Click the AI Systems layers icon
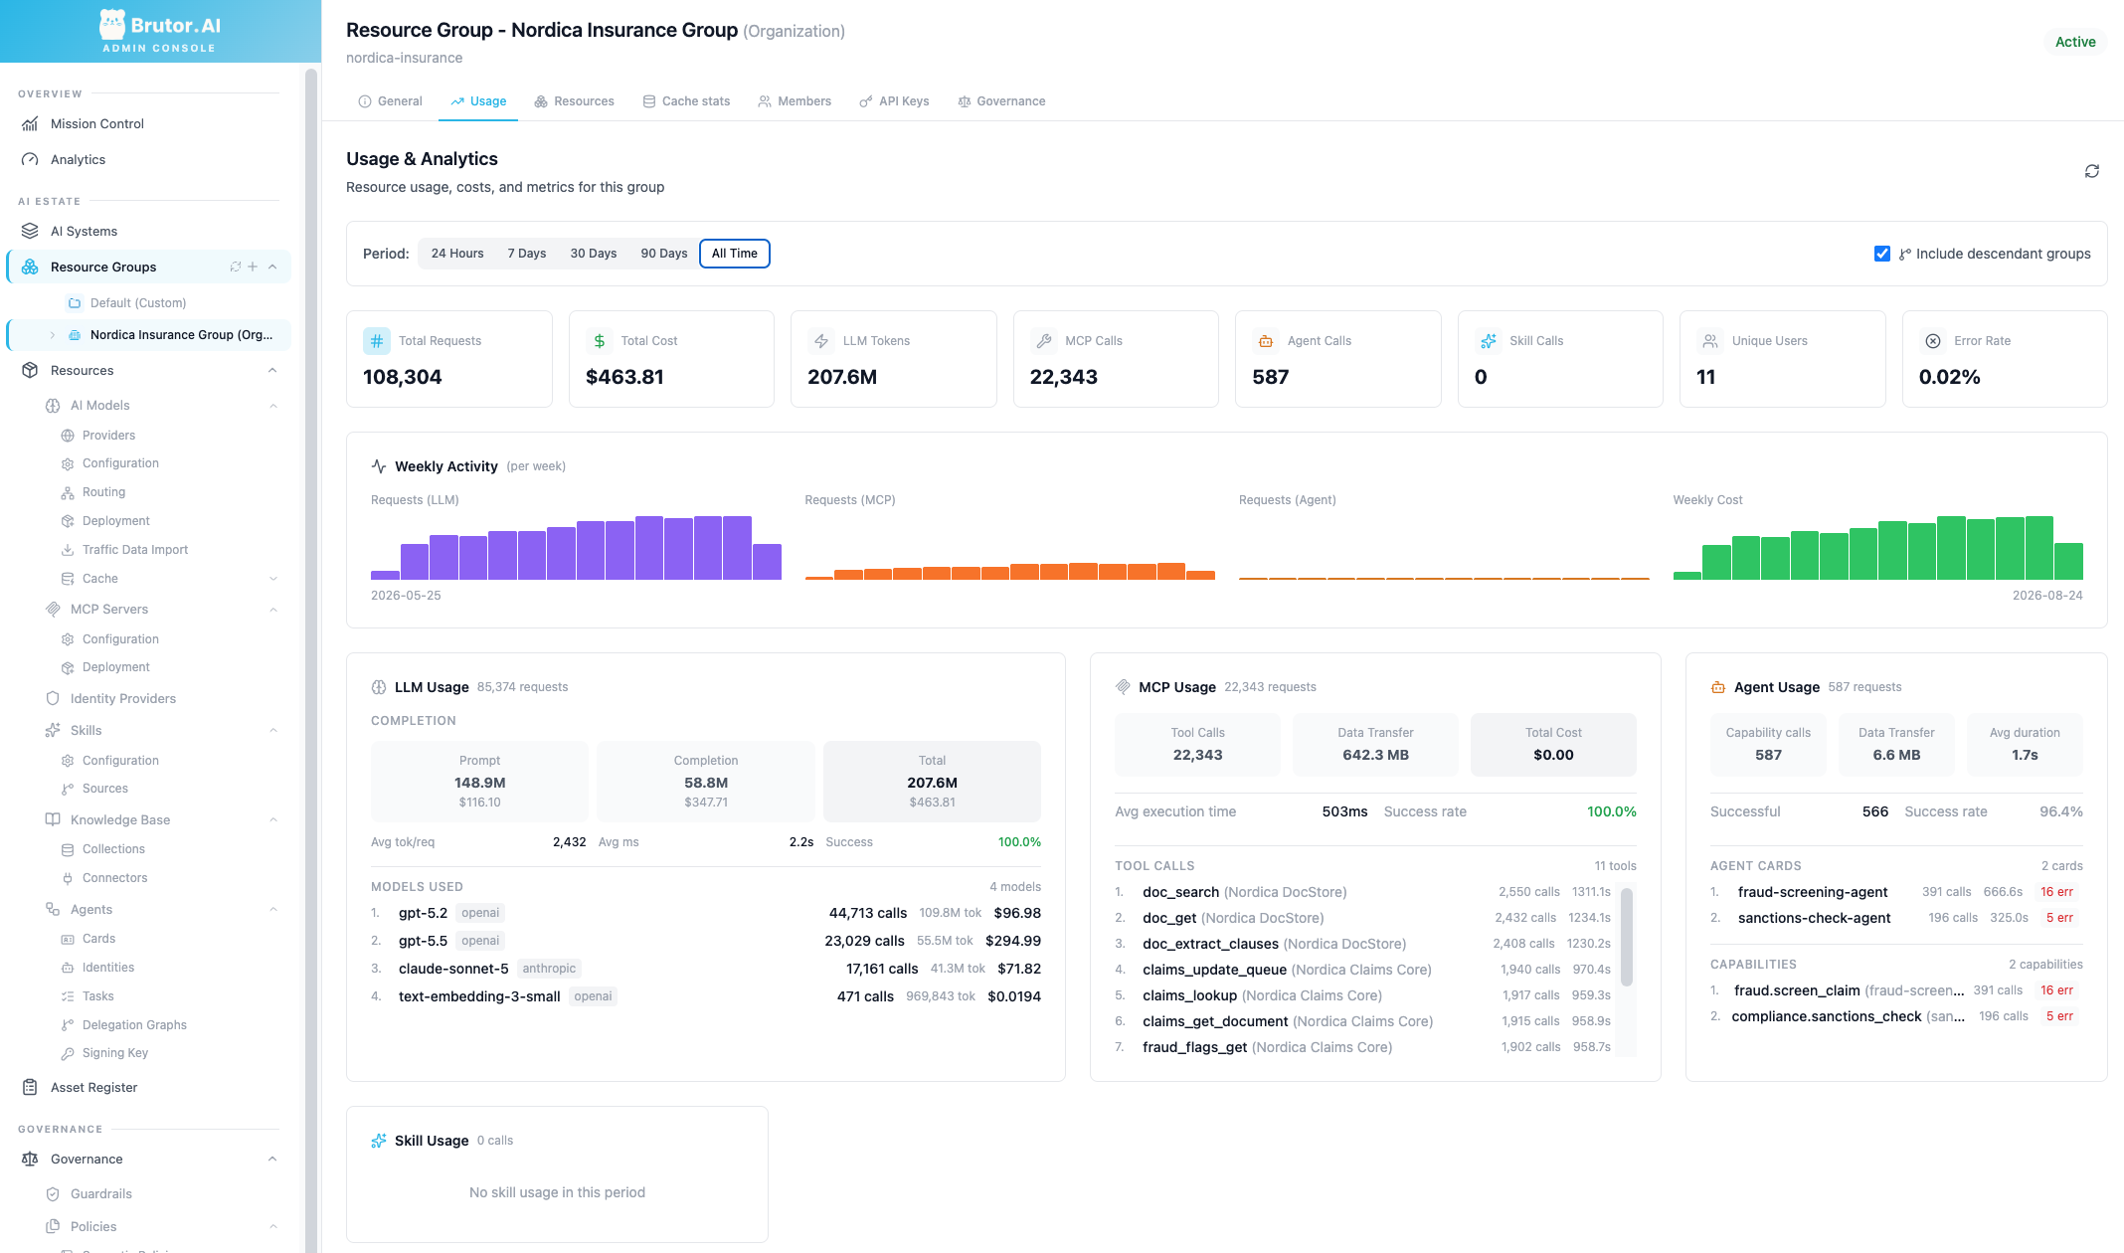The image size is (2124, 1253). click(x=30, y=231)
